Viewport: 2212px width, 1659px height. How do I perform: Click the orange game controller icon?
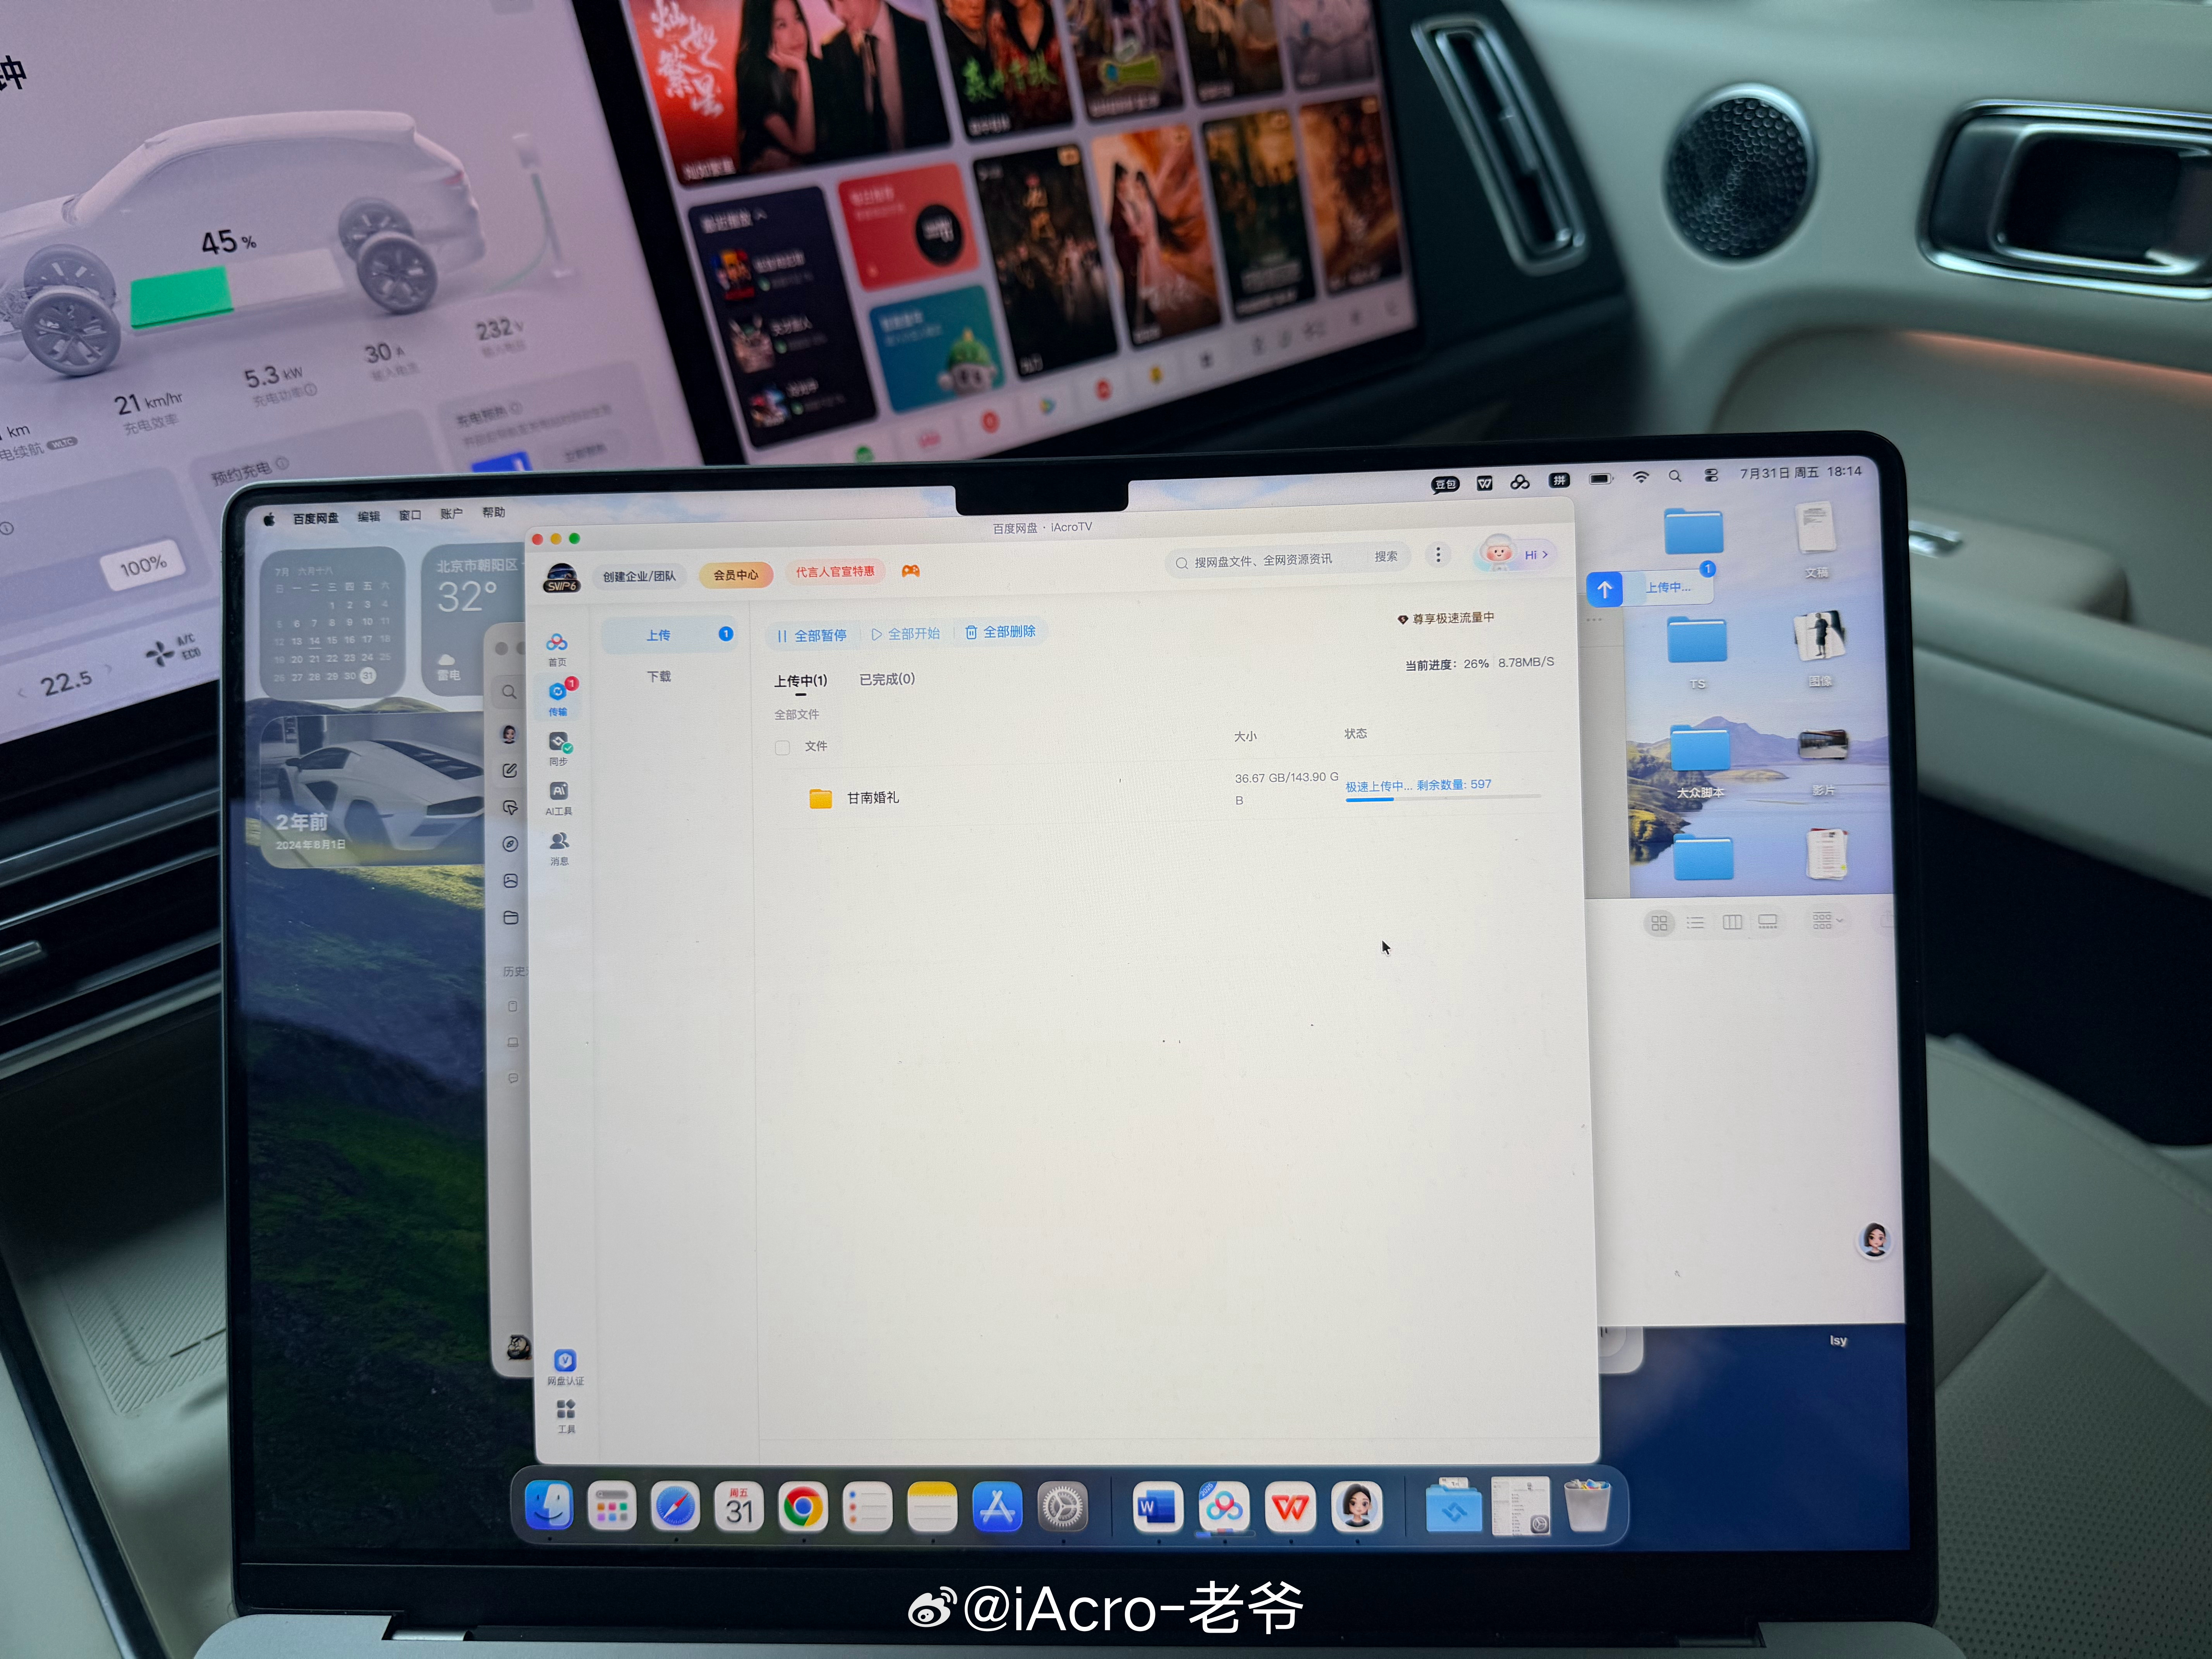910,570
